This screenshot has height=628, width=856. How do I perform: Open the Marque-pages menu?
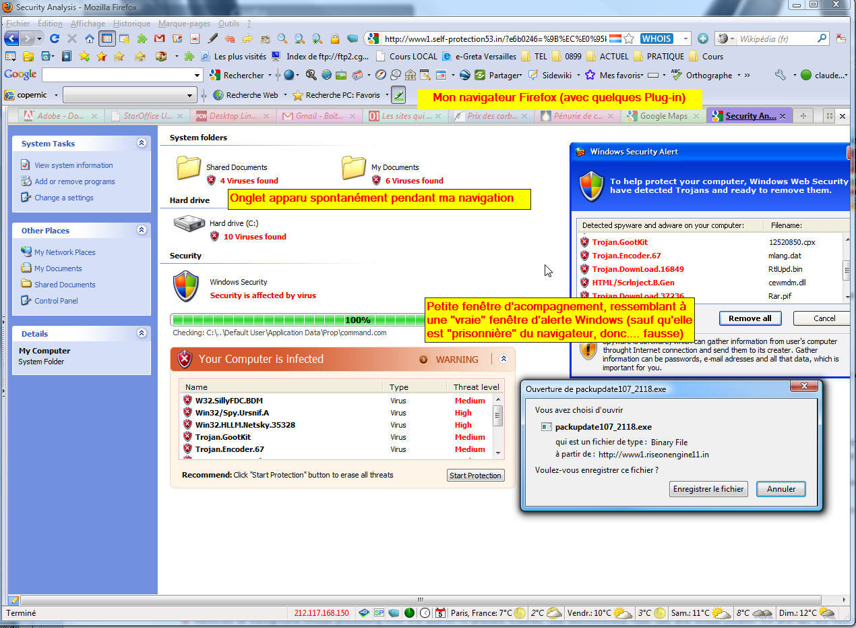tap(184, 24)
